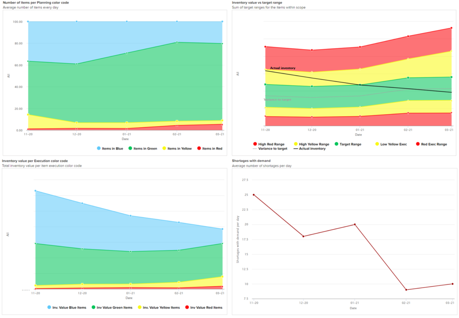Toggle the Inv Value Red Items legend entry
This screenshot has height=318, width=459.
click(204, 307)
